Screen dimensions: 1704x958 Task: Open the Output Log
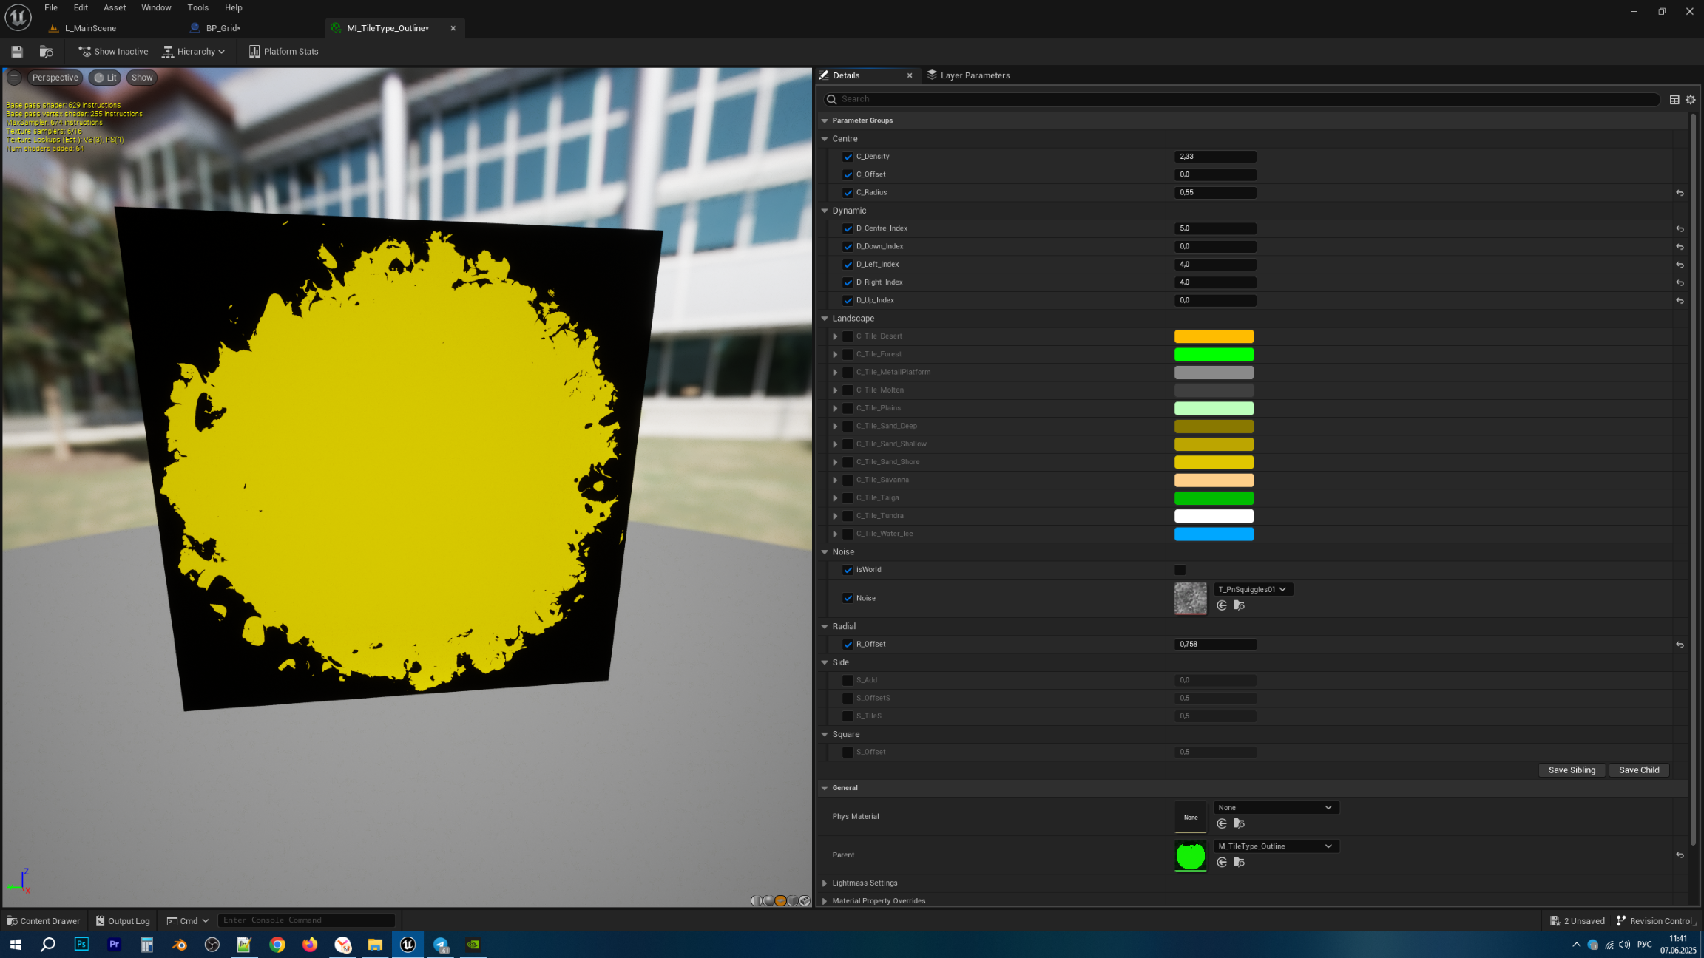pyautogui.click(x=123, y=921)
